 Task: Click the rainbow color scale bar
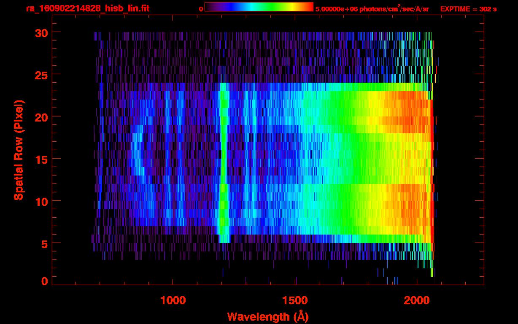coord(259,7)
